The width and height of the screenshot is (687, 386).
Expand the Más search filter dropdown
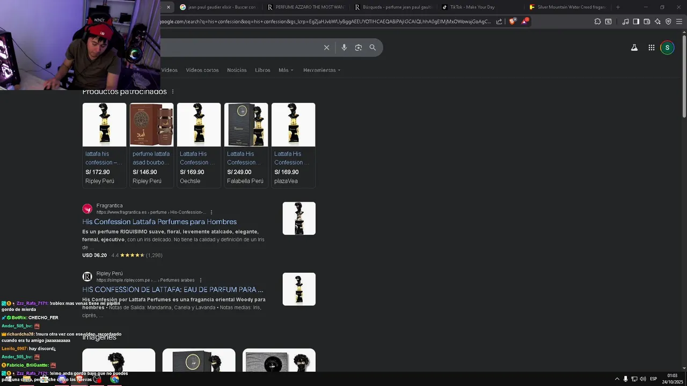tap(286, 70)
